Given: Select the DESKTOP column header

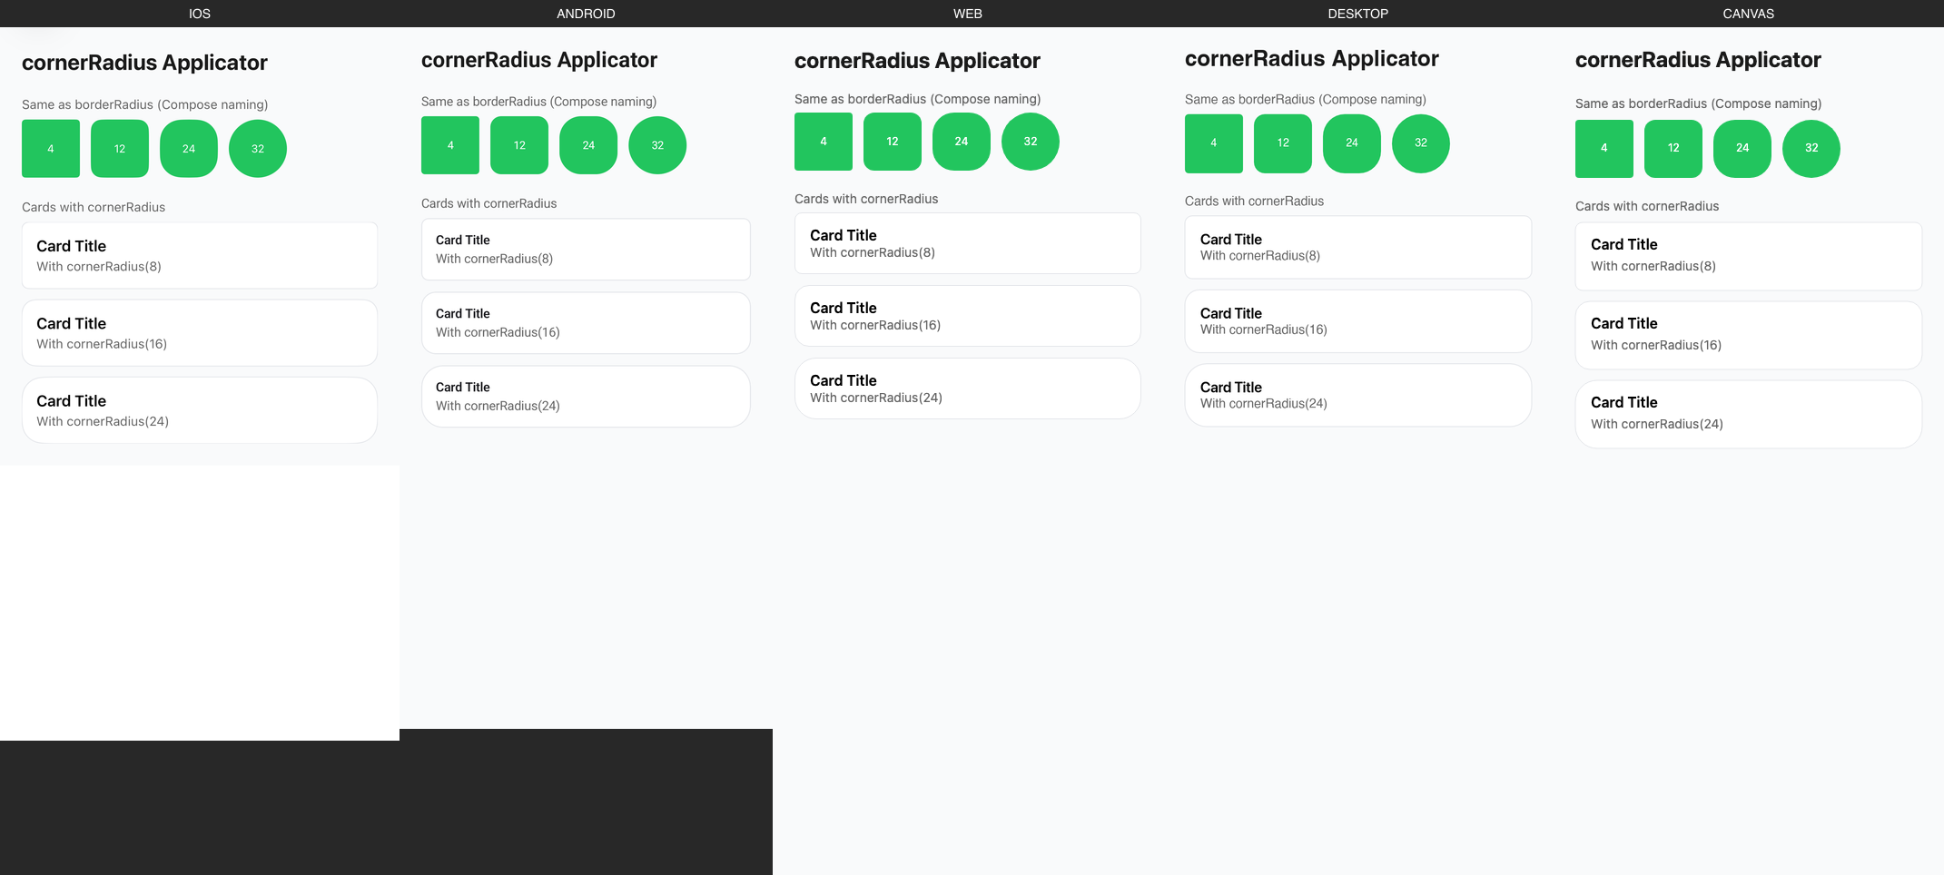Looking at the screenshot, I should (x=1358, y=14).
